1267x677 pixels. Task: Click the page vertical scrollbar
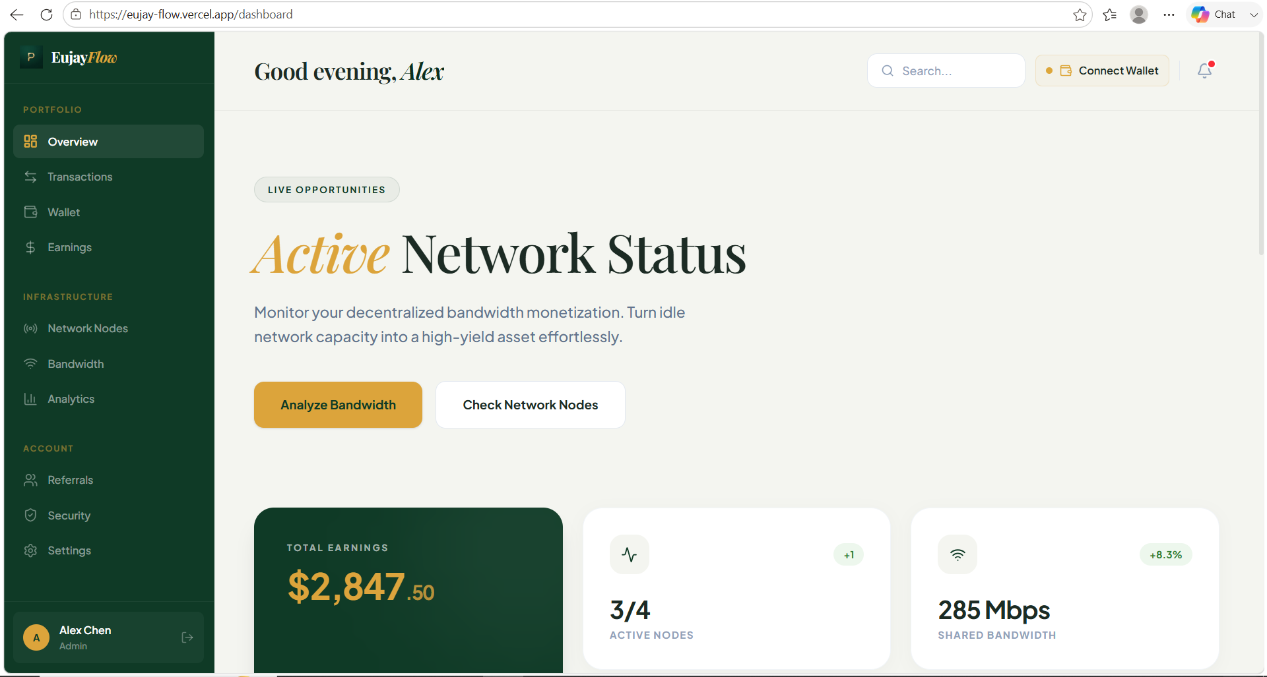(x=1261, y=144)
